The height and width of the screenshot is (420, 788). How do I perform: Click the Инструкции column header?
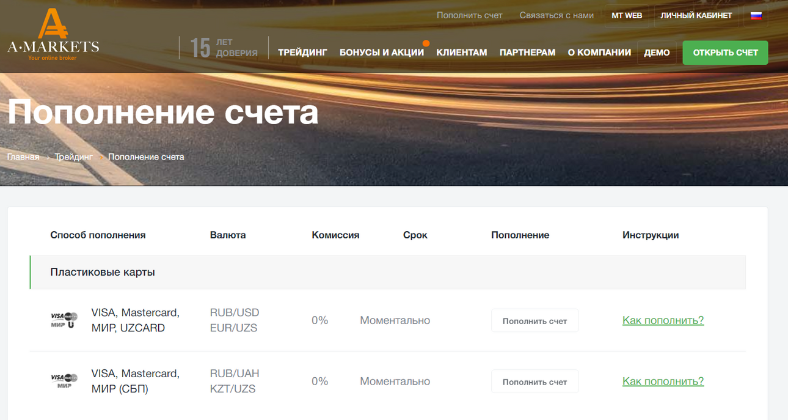tap(651, 235)
